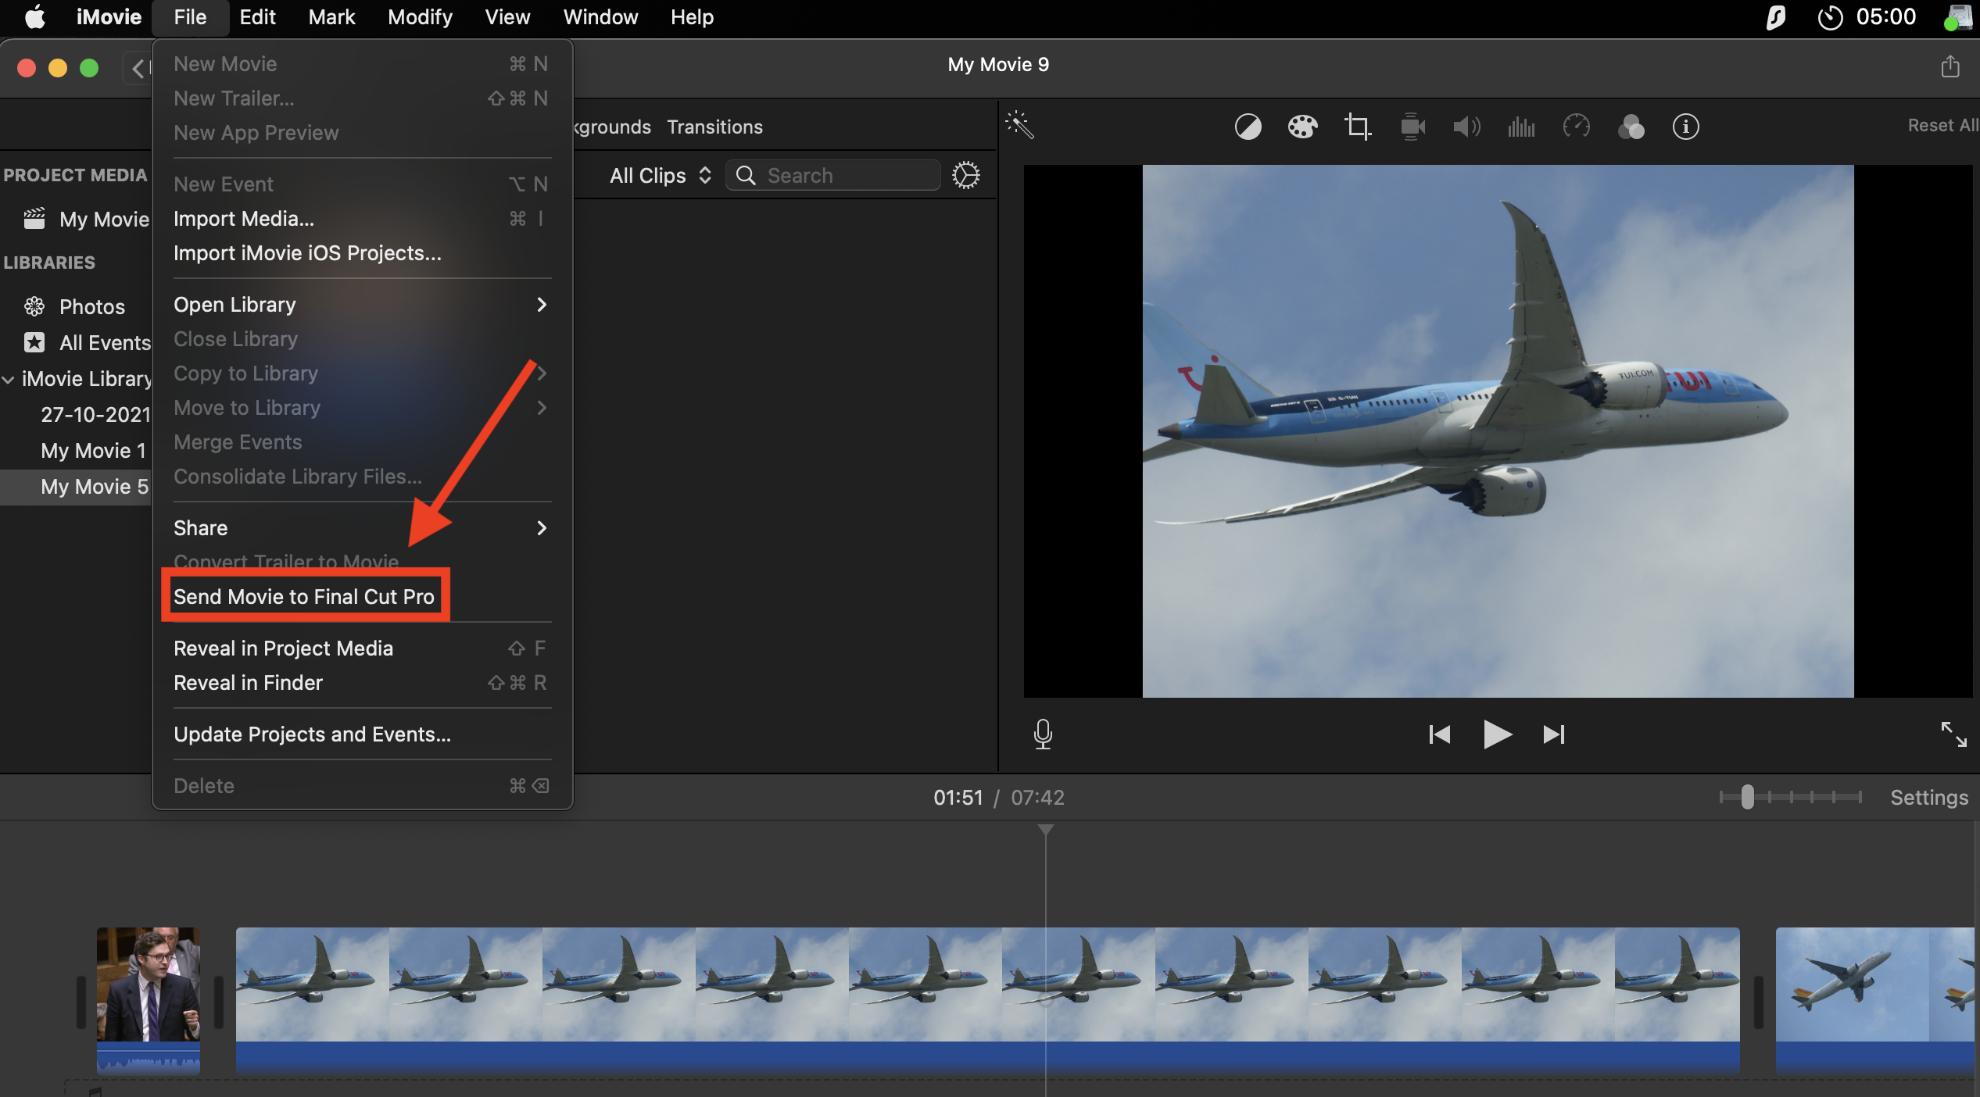
Task: Open Video Stabilization settings
Action: point(1412,127)
